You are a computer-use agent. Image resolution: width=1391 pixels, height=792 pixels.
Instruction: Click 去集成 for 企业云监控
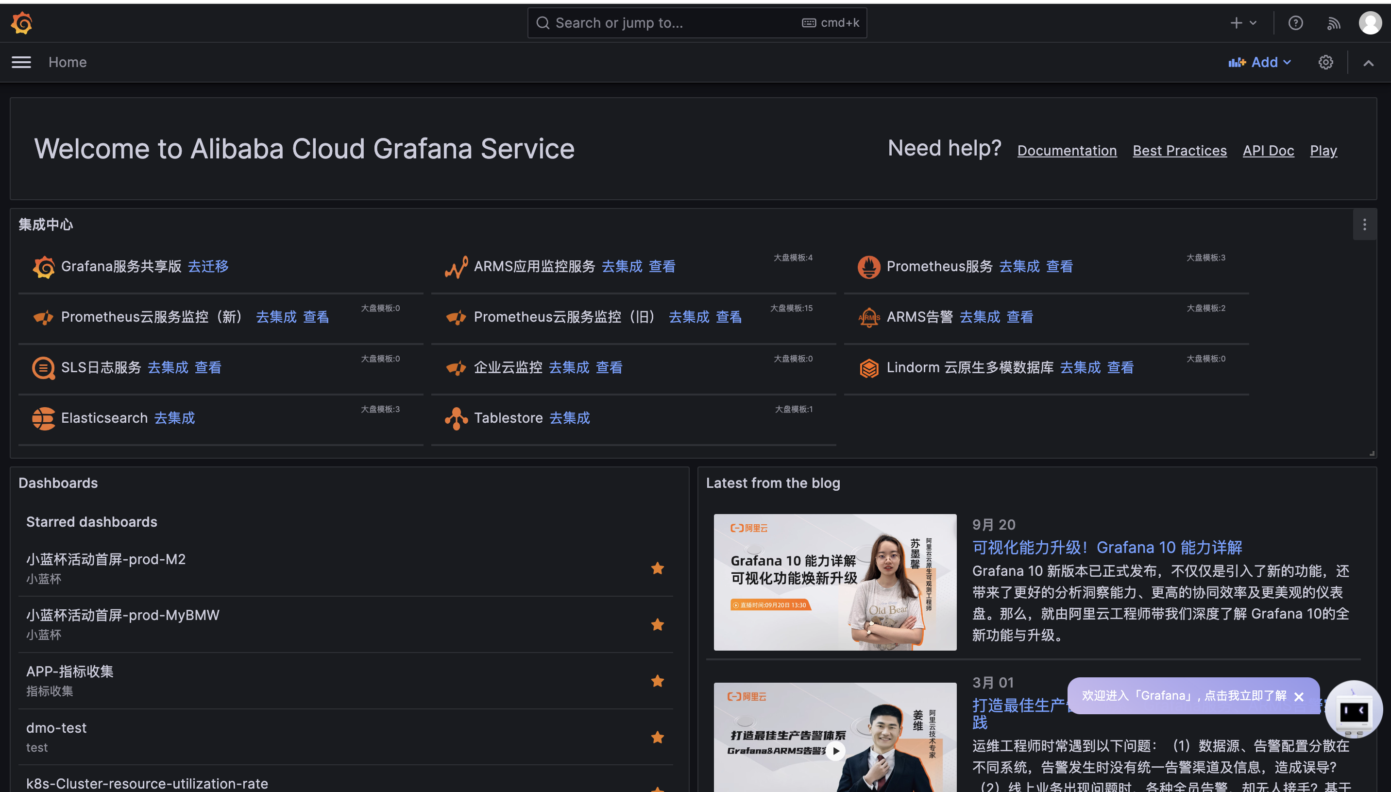(569, 368)
